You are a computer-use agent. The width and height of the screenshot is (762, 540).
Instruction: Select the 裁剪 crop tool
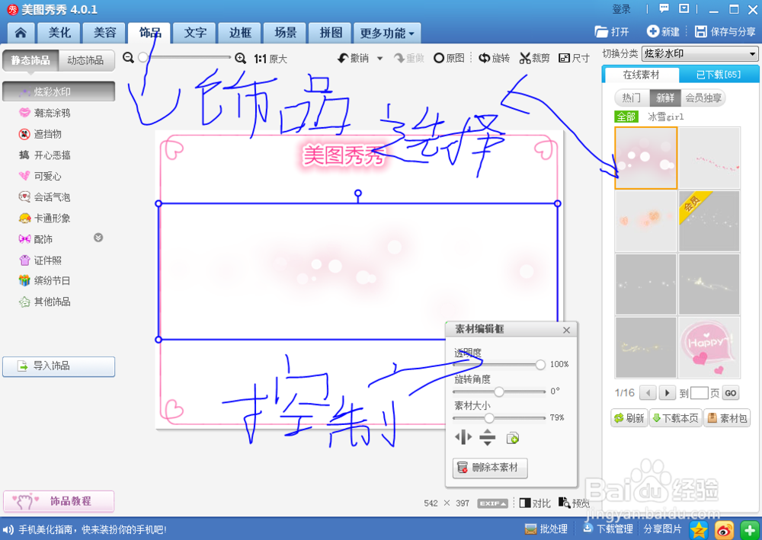click(x=535, y=59)
